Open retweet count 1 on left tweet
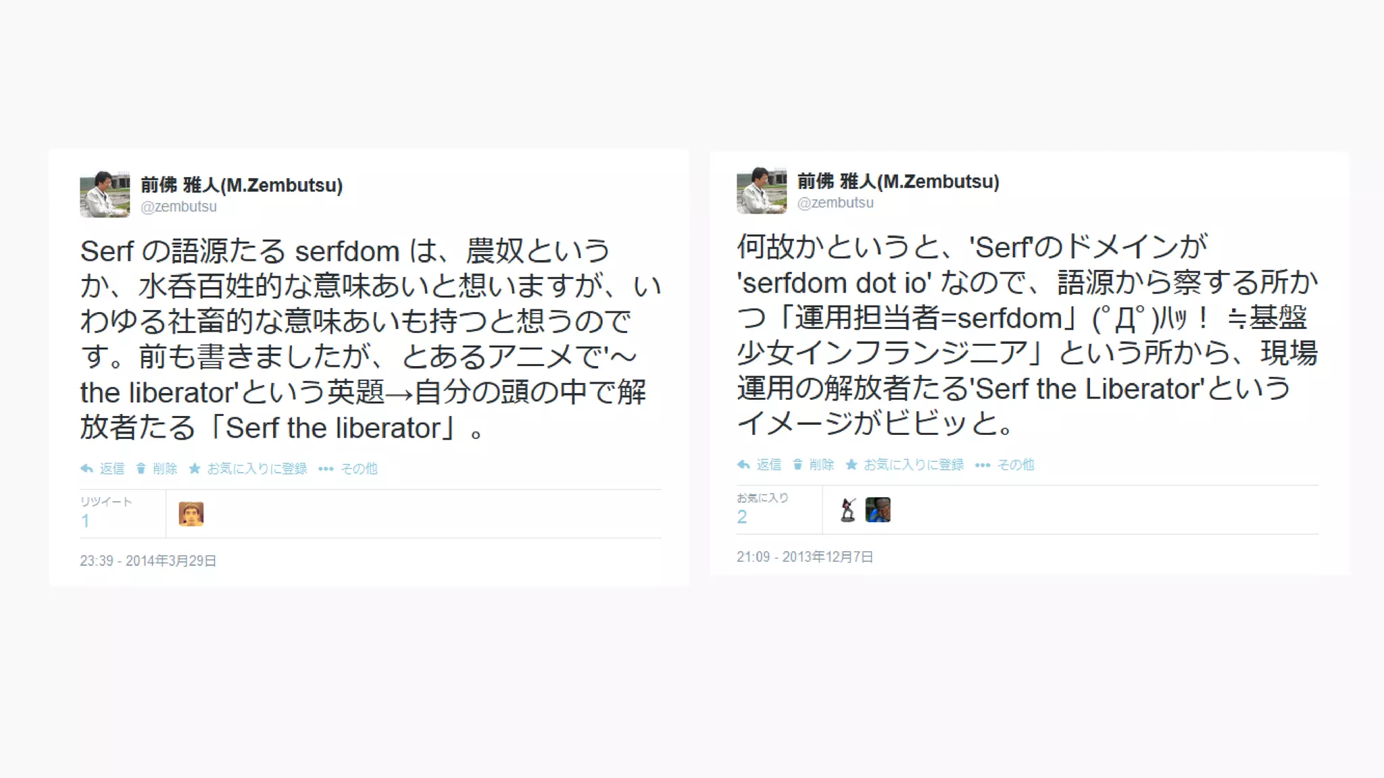 (x=85, y=521)
